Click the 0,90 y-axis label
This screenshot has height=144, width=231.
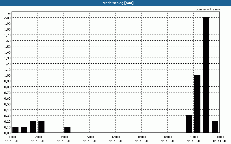click(8, 81)
